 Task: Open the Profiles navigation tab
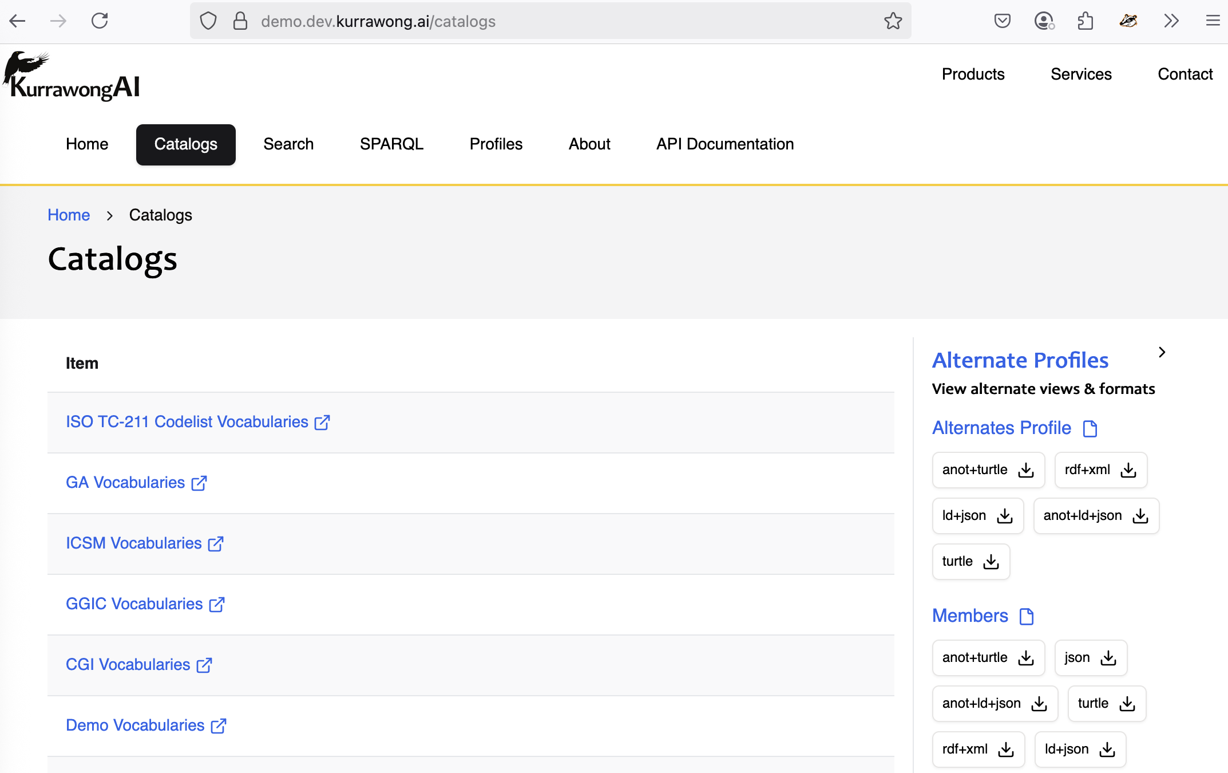click(x=496, y=144)
